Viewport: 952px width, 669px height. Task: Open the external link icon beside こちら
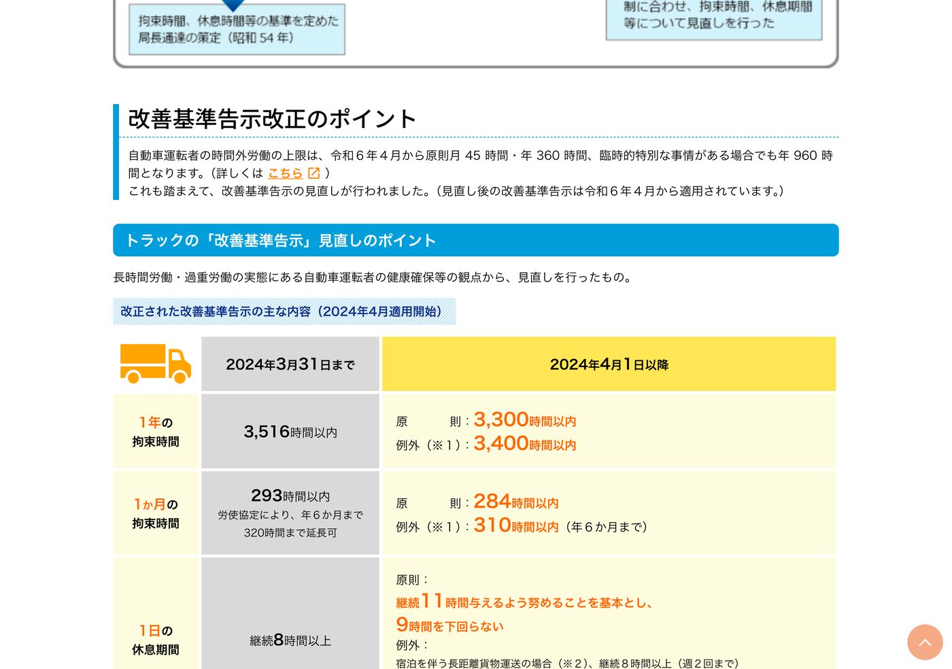(x=313, y=173)
